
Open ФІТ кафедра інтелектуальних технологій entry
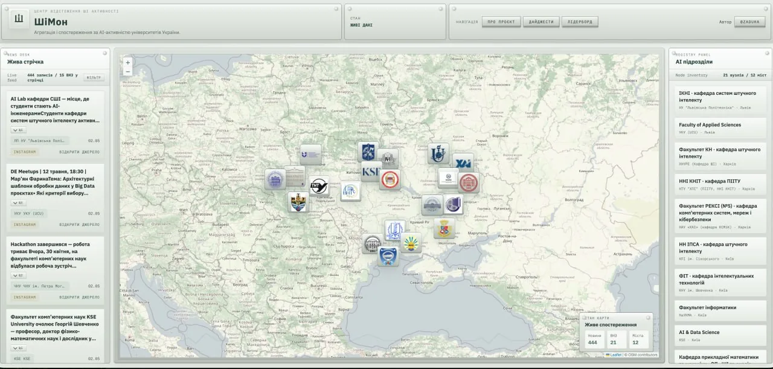(720, 283)
